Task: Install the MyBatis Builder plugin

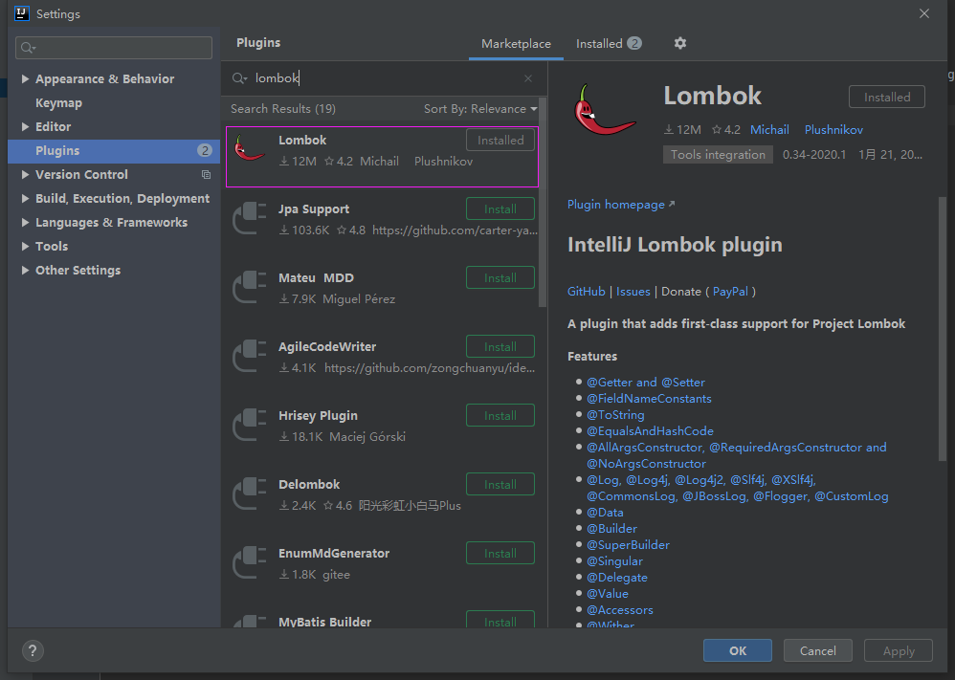Action: point(500,620)
